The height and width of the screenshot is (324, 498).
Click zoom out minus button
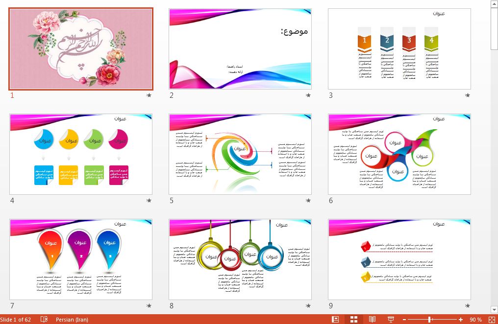(404, 320)
